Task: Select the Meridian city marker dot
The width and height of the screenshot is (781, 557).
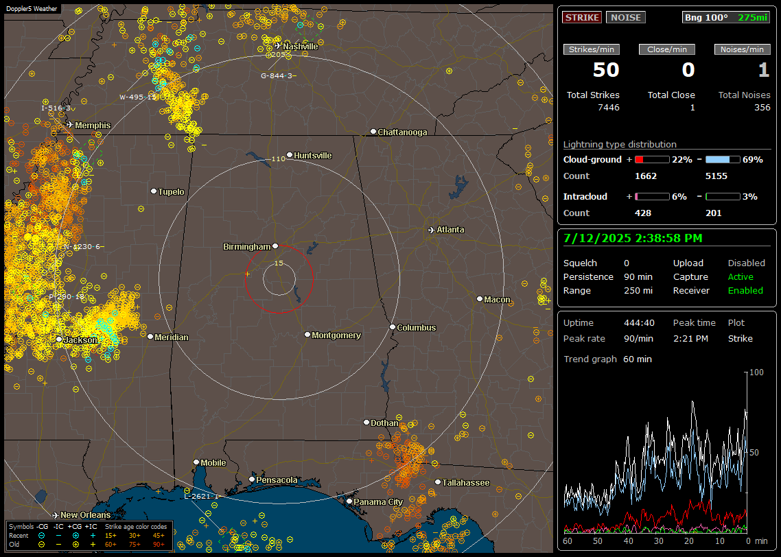Action: [150, 337]
